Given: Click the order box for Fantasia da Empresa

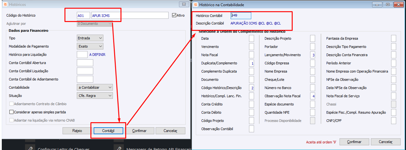Looking at the screenshot, I should (x=394, y=38).
